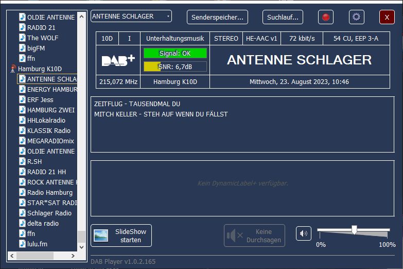Select HAMBURG ZWEI station
The image size is (403, 269).
coord(51,110)
